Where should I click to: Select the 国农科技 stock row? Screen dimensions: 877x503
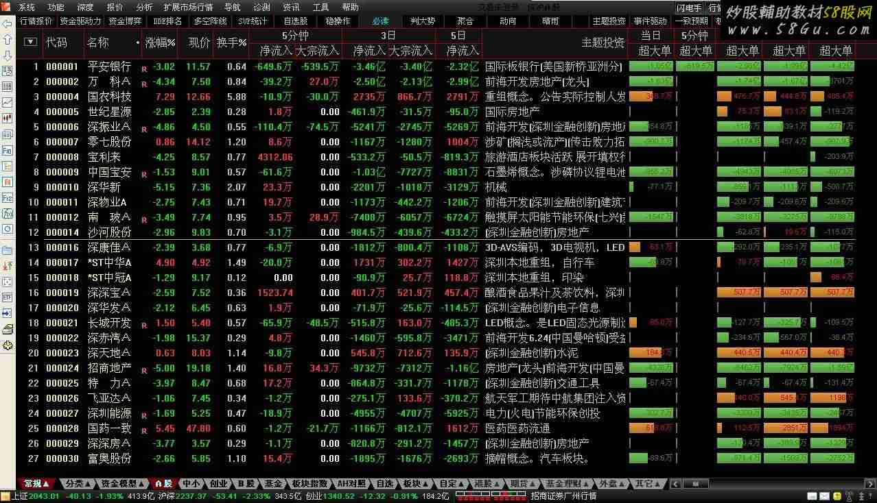[435, 97]
